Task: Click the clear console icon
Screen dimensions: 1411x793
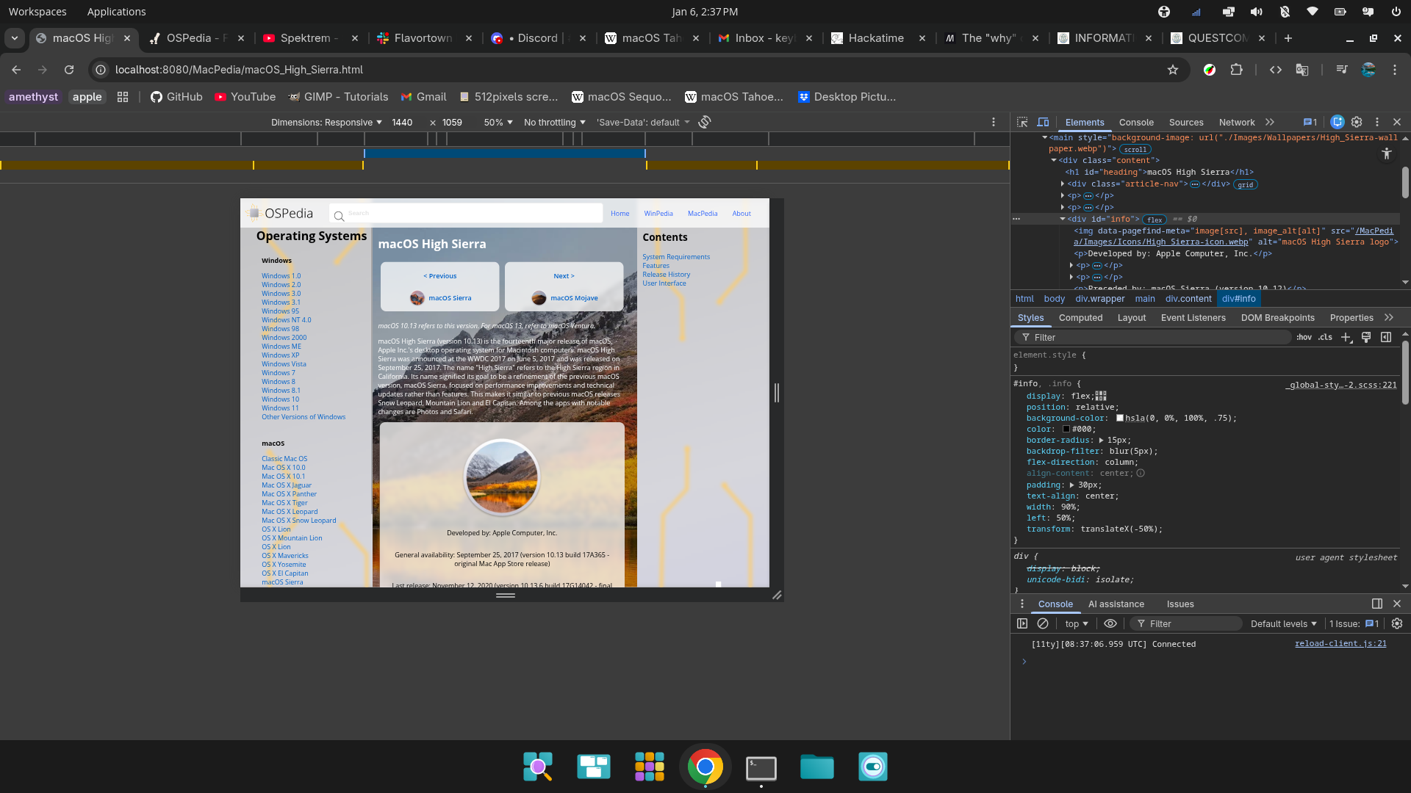Action: pos(1042,623)
